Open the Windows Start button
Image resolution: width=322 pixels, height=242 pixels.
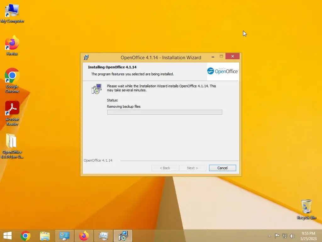(8, 236)
